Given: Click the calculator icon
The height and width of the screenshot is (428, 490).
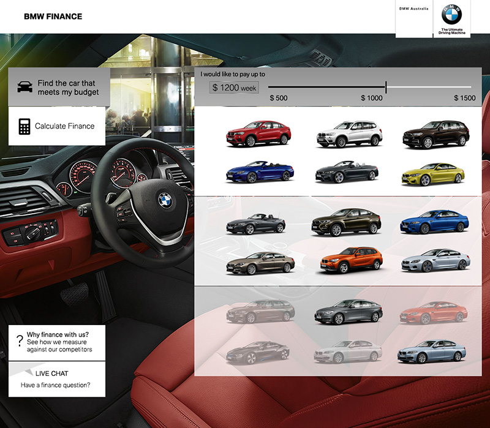Looking at the screenshot, I should pos(24,126).
